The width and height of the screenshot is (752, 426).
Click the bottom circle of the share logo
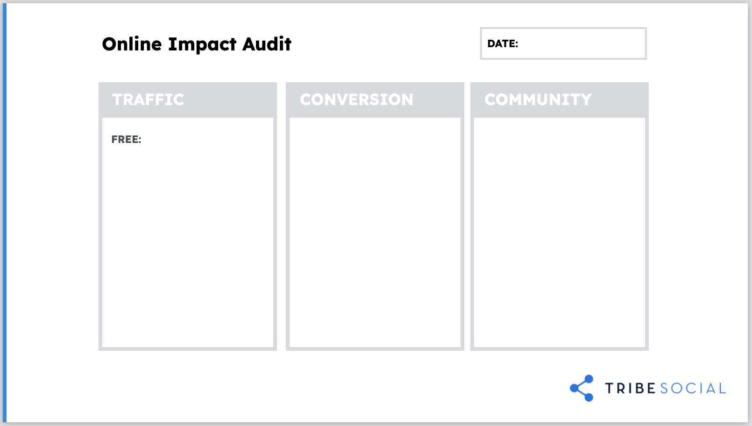pyautogui.click(x=589, y=398)
